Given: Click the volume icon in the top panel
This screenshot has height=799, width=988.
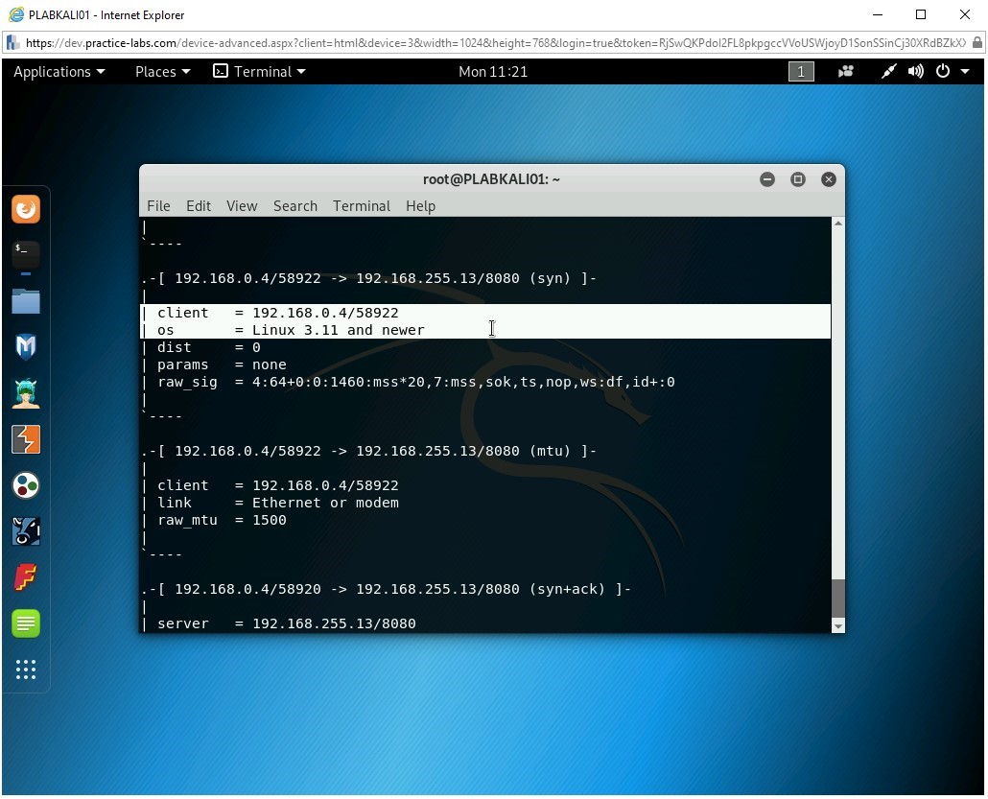Looking at the screenshot, I should [x=914, y=71].
